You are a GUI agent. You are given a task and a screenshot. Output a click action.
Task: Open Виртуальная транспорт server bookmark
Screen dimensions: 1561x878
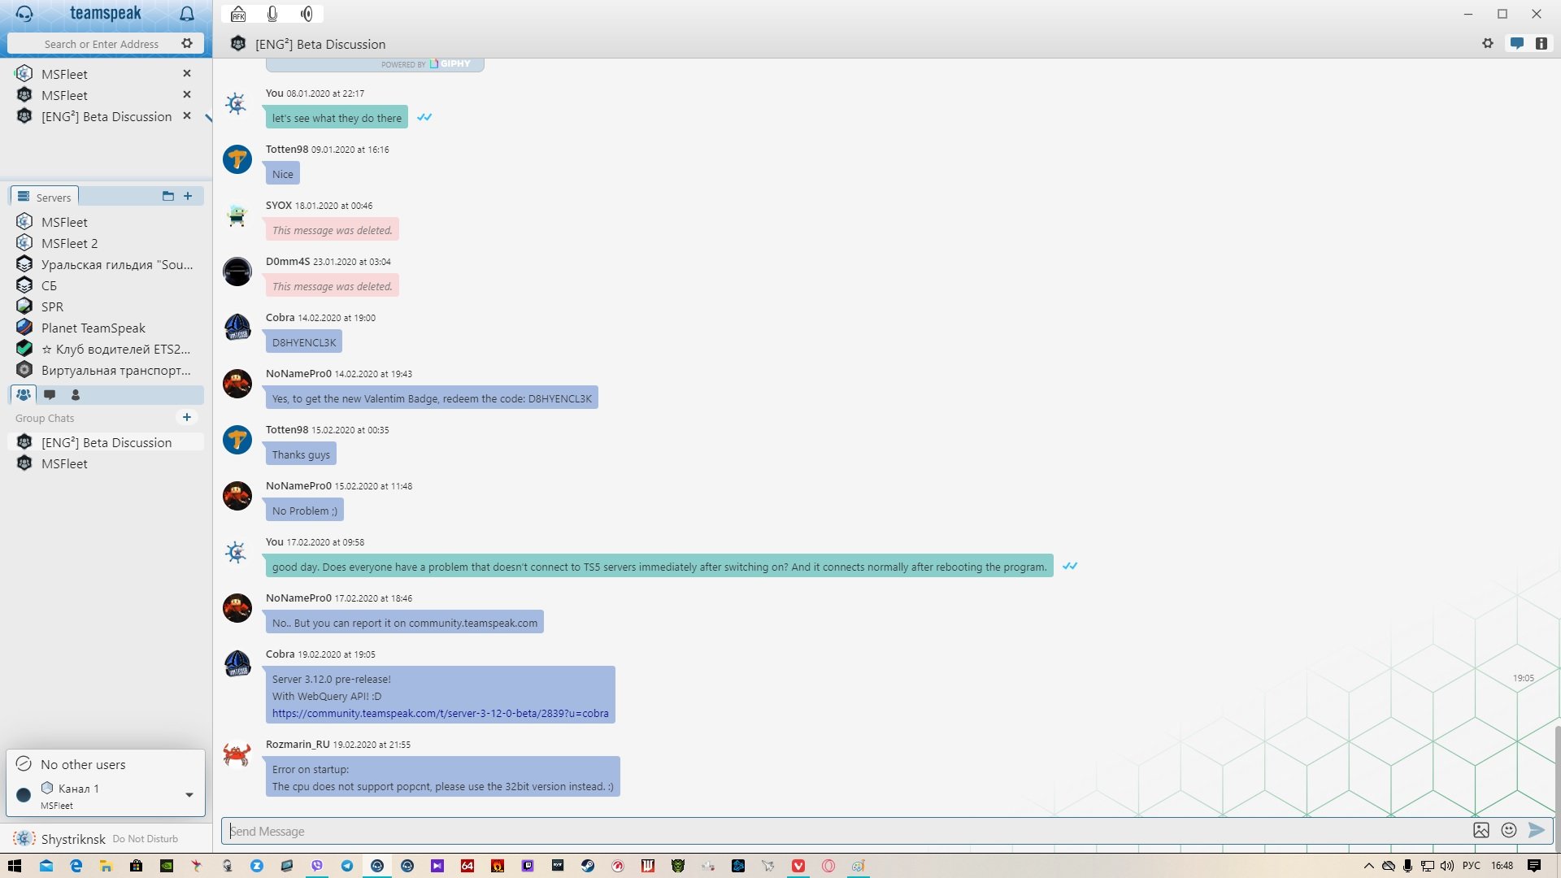click(x=106, y=370)
